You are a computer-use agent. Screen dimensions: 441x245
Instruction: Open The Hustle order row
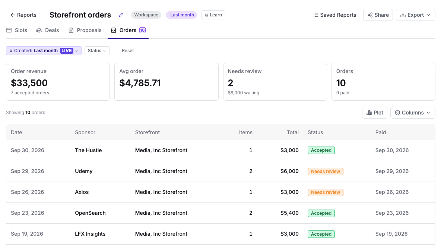[220, 150]
